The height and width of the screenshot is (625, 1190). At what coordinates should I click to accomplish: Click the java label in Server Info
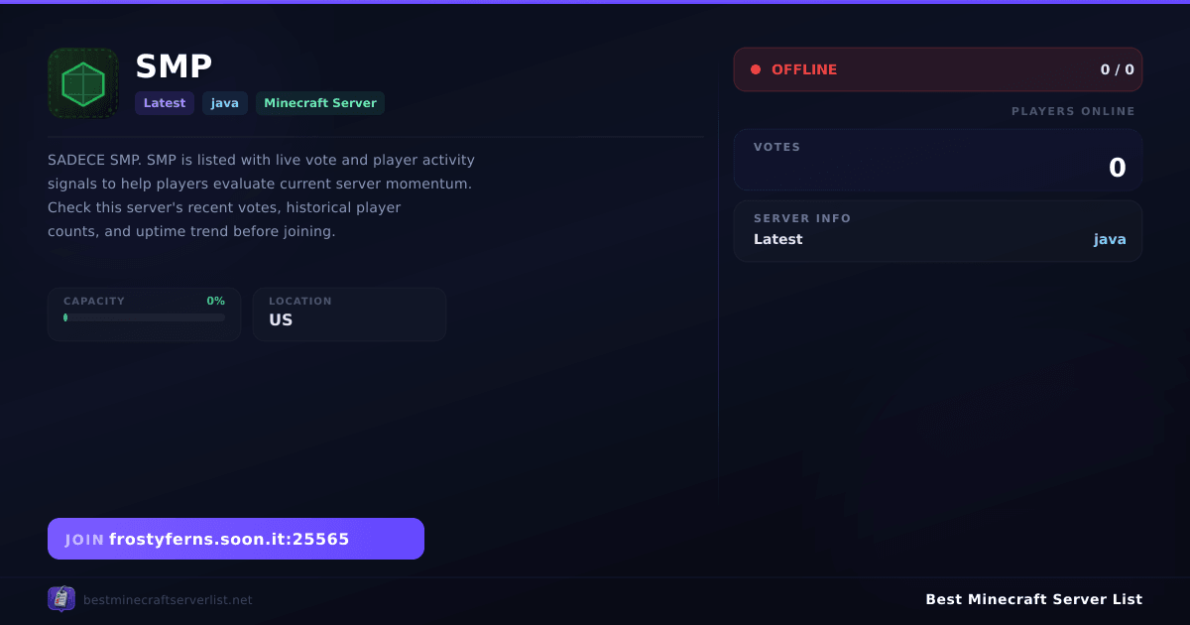tap(1110, 239)
